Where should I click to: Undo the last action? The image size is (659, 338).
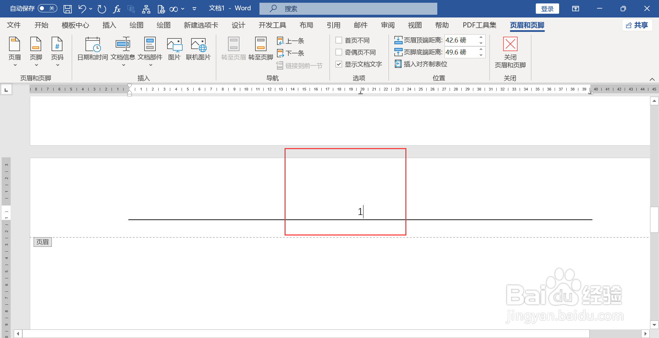click(82, 9)
